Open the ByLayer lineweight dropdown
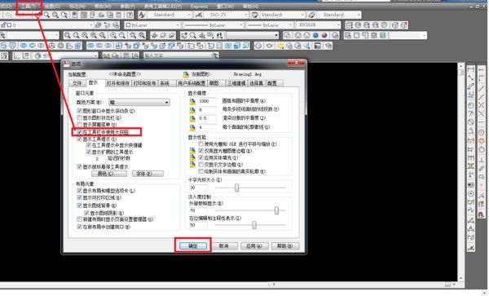 click(270, 25)
